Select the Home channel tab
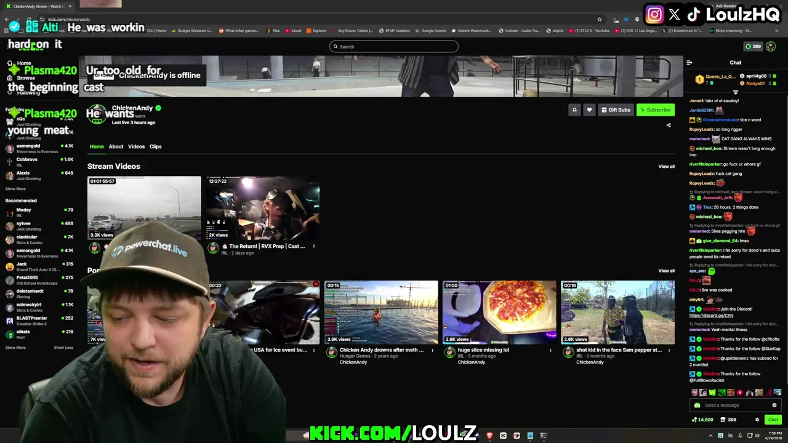The image size is (788, 443). [x=97, y=146]
